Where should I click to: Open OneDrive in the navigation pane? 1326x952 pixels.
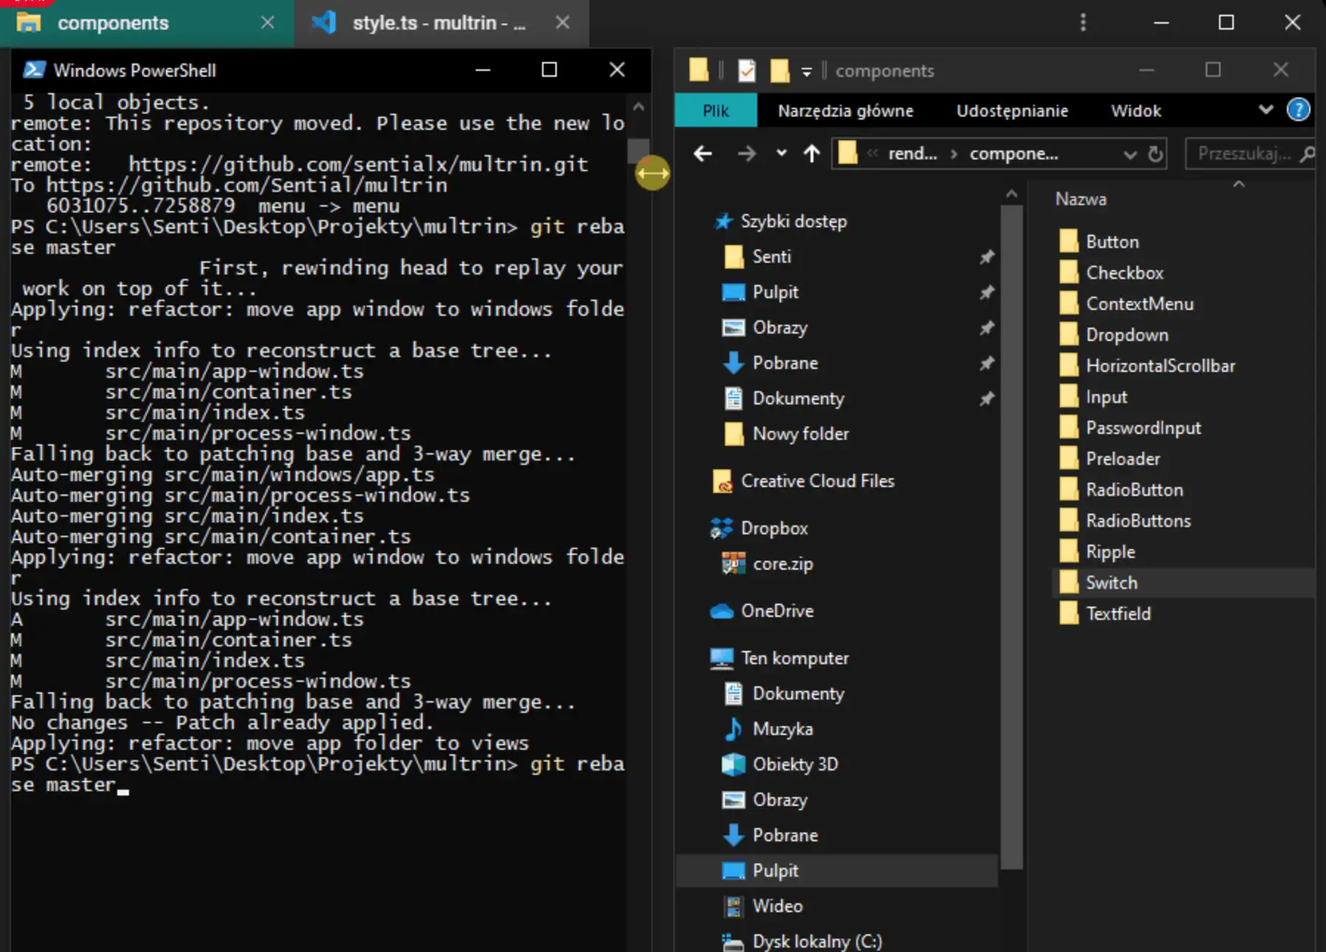[777, 611]
